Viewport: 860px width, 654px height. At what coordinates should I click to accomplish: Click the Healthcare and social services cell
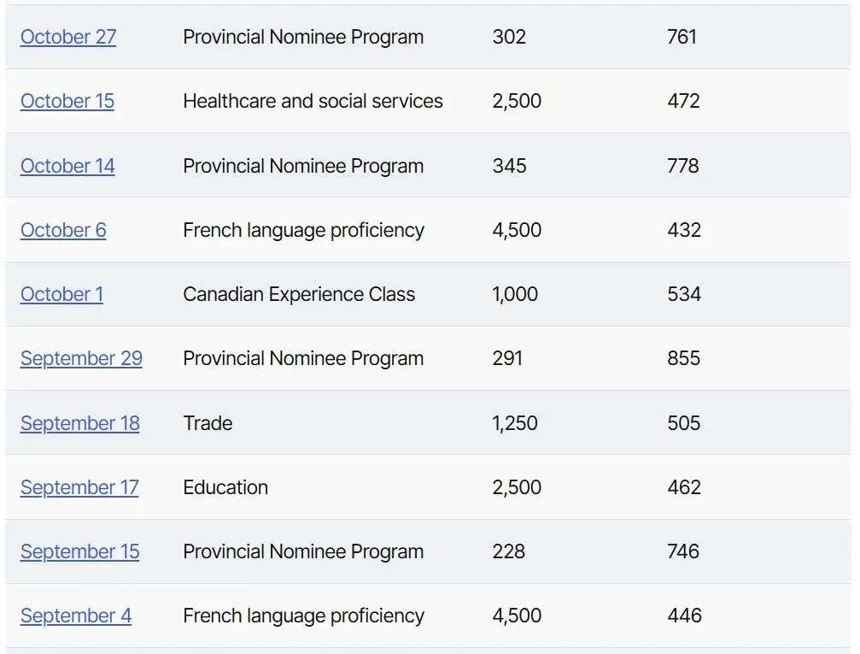pyautogui.click(x=313, y=101)
